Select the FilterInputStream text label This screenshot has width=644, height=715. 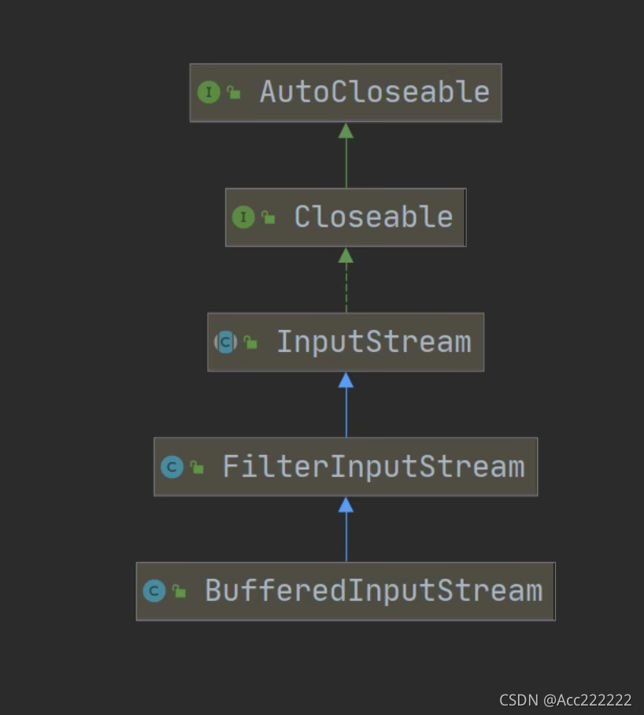[x=374, y=467]
